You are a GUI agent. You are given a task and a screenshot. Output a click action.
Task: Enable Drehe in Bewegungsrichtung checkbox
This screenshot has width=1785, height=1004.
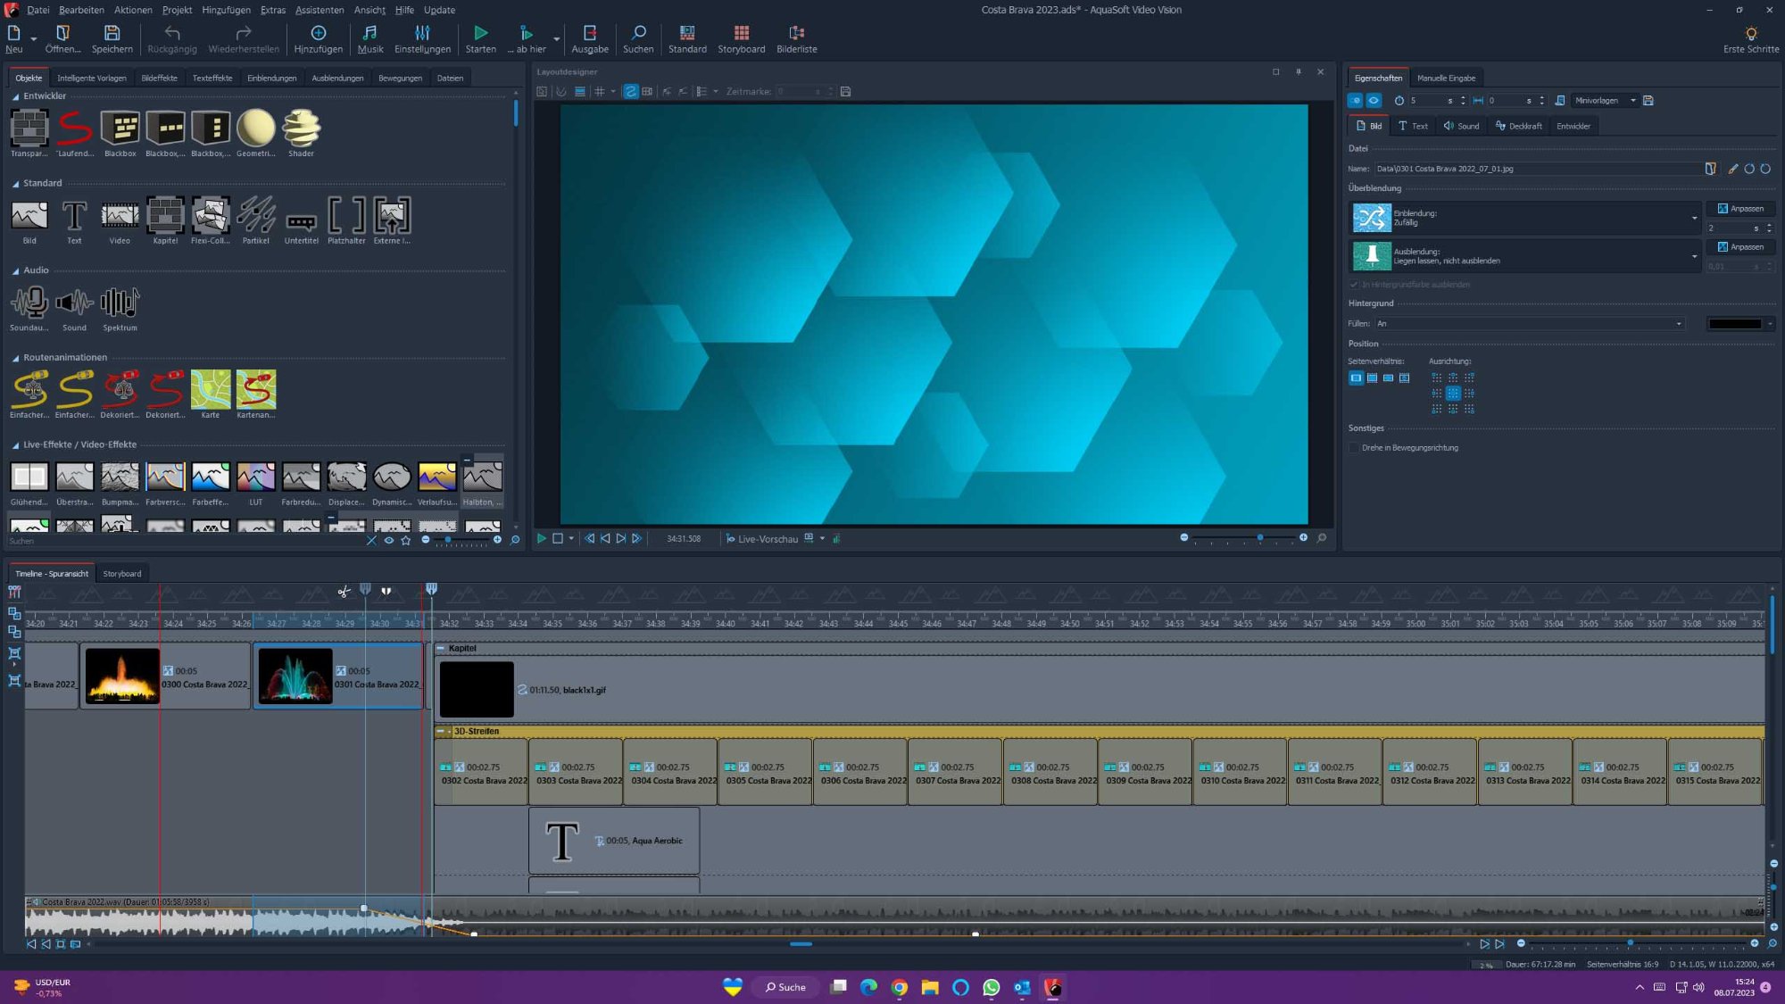coord(1354,448)
